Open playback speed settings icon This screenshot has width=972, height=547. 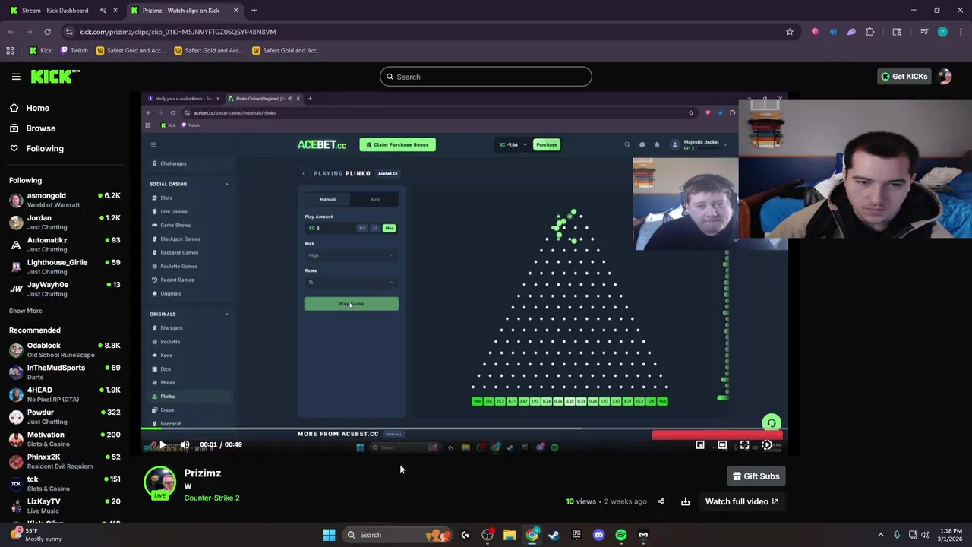point(767,445)
